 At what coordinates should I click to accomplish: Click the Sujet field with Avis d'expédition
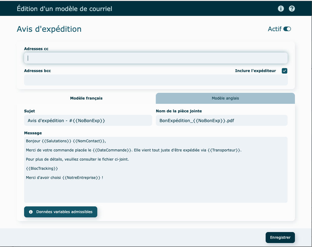(88, 121)
